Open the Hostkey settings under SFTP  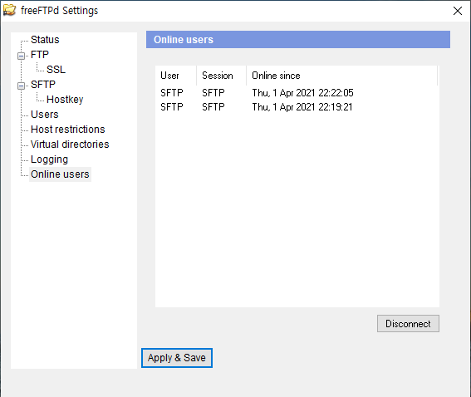click(65, 100)
